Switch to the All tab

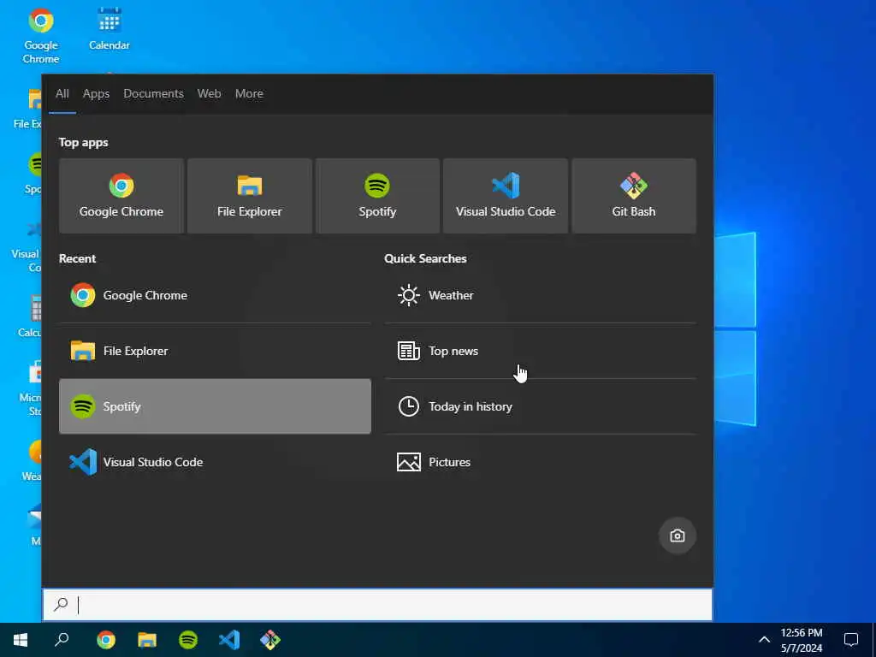(62, 94)
